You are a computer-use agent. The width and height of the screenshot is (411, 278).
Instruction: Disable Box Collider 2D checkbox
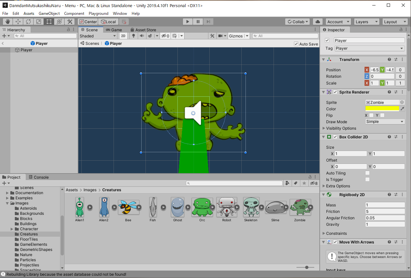335,137
